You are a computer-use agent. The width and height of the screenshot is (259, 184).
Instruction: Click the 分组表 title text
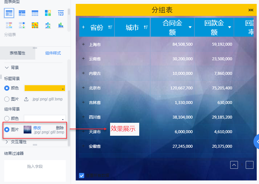(162, 10)
